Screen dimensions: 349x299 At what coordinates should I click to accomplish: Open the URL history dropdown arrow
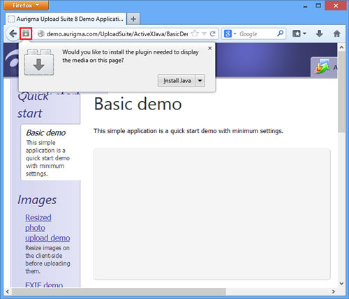205,34
